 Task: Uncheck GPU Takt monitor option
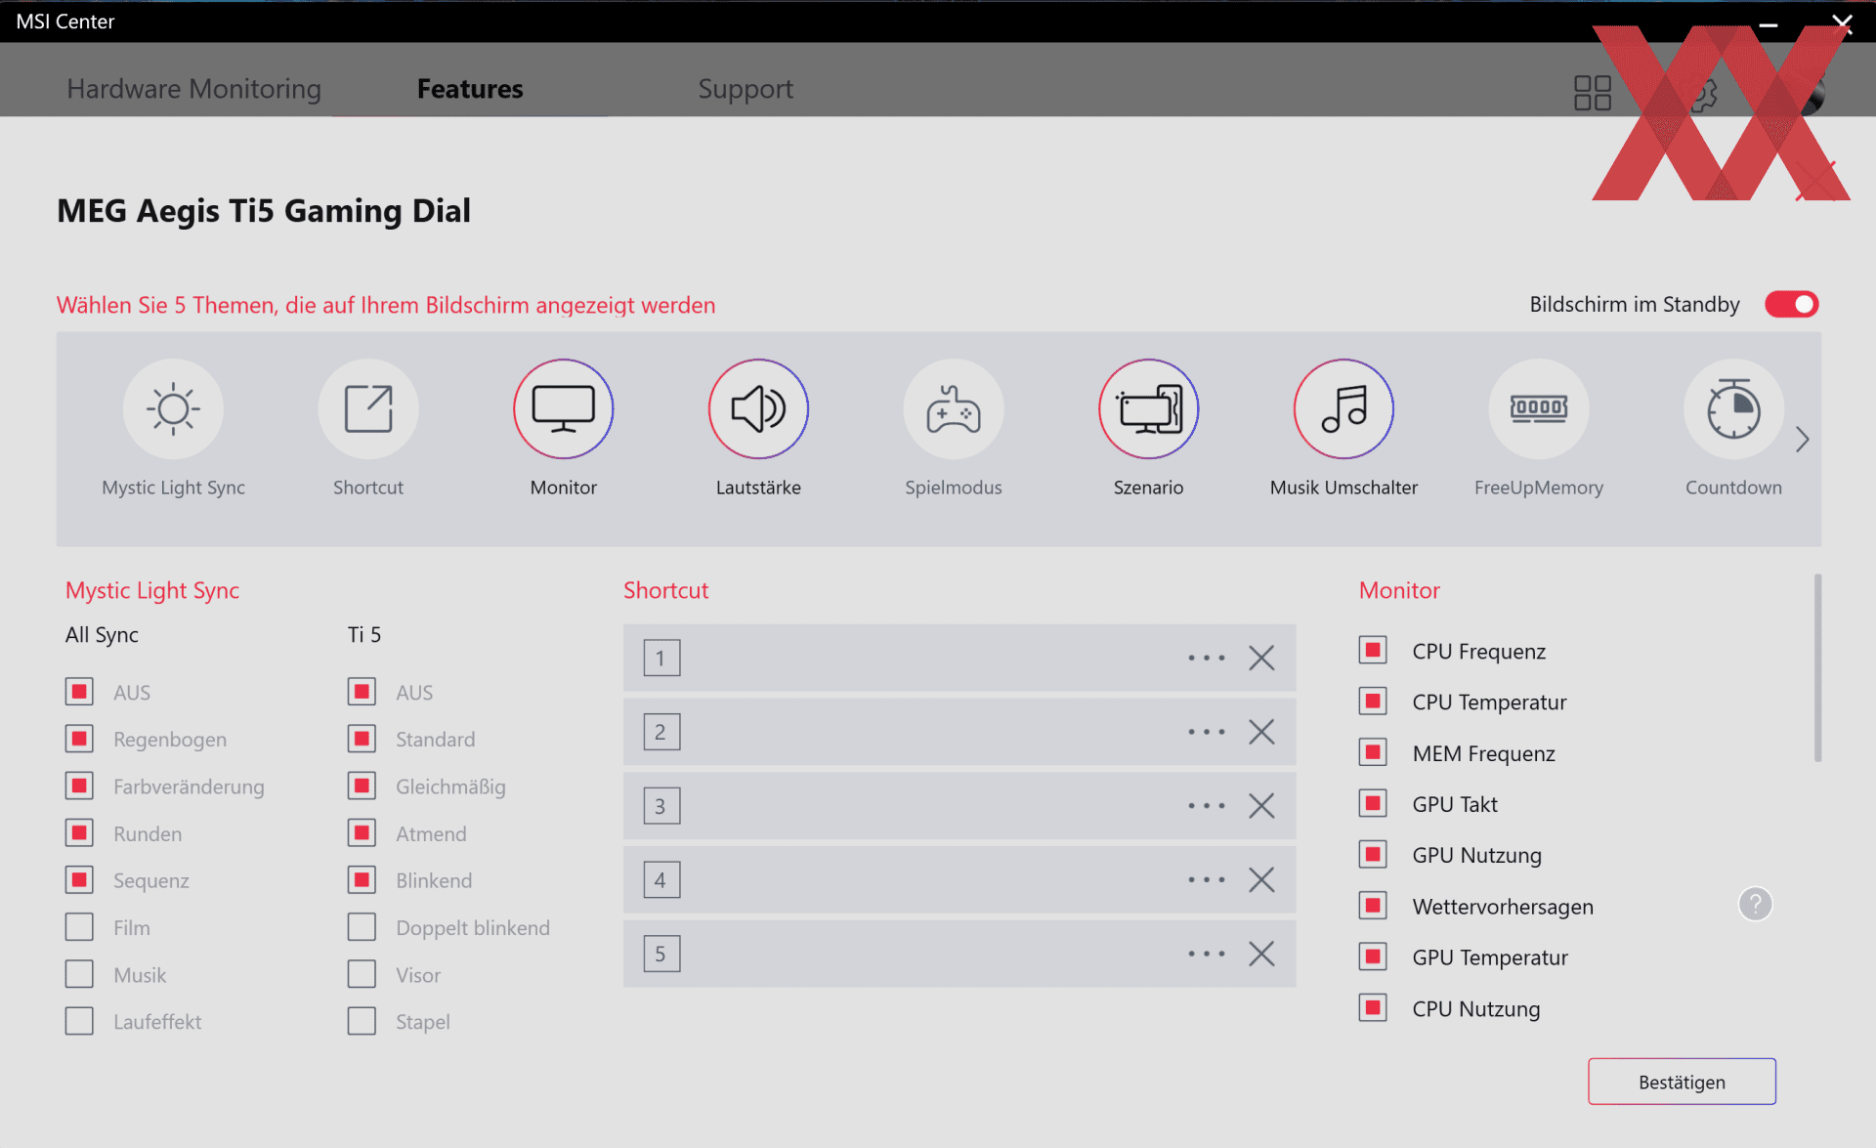pyautogui.click(x=1373, y=803)
